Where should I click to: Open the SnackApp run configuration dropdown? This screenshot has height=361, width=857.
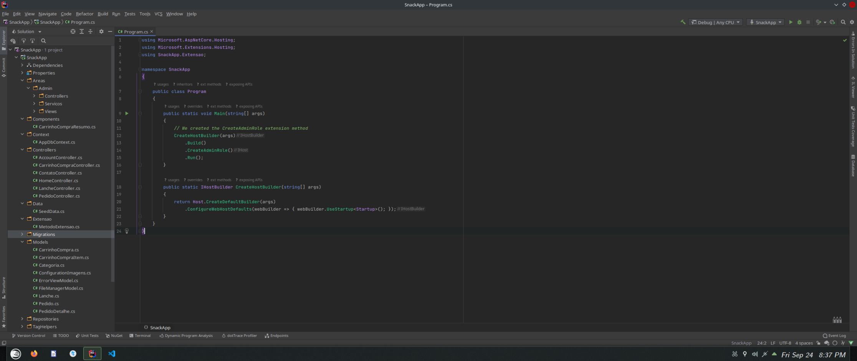(766, 22)
